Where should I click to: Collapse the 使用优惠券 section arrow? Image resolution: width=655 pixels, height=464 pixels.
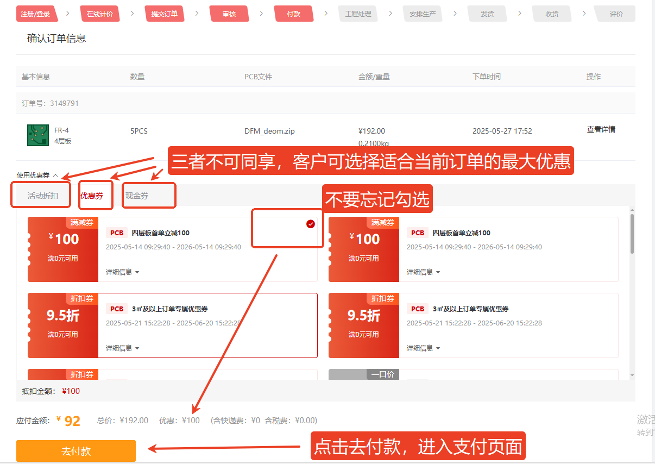(55, 175)
